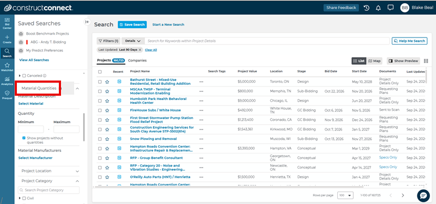Switch to the Companies tab
The image size is (436, 204).
tap(137, 60)
